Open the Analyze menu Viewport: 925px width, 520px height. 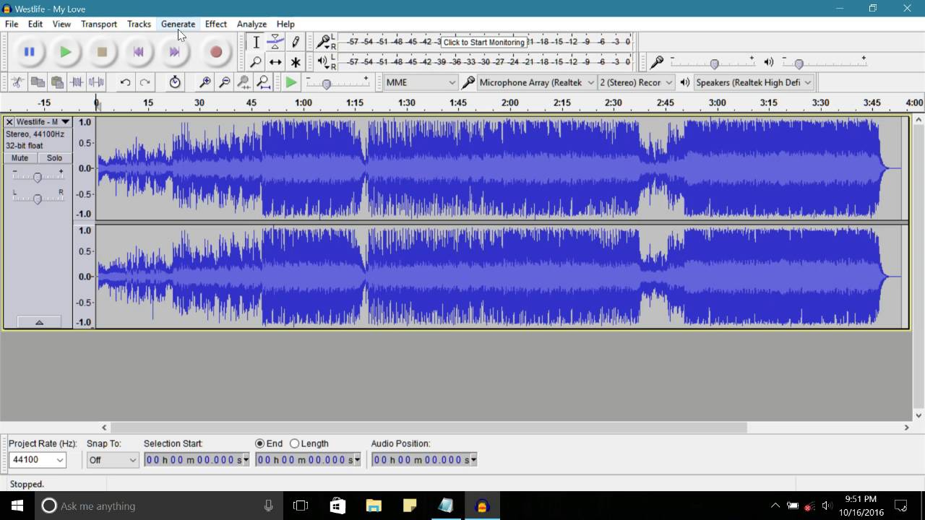click(x=251, y=24)
